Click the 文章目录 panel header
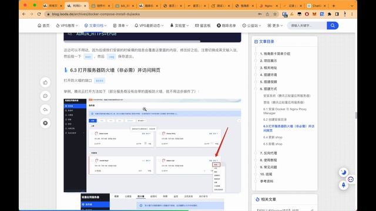Viewport: 376px width, 211px height. coord(264,42)
